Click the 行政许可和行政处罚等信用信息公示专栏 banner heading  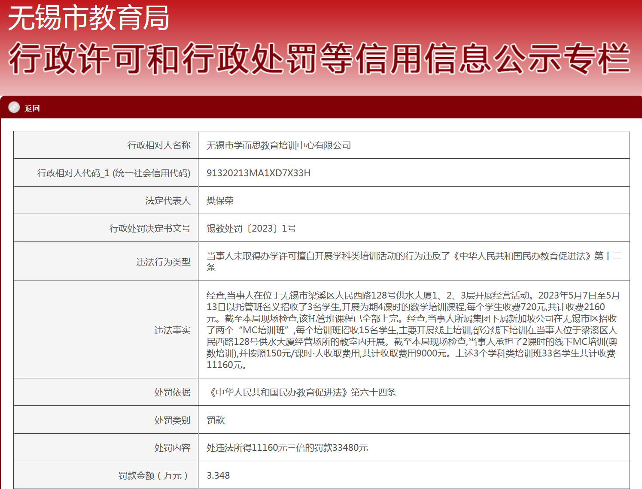pos(319,58)
